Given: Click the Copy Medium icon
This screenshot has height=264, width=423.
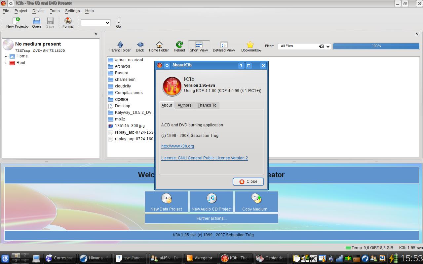Looking at the screenshot, I should [256, 198].
